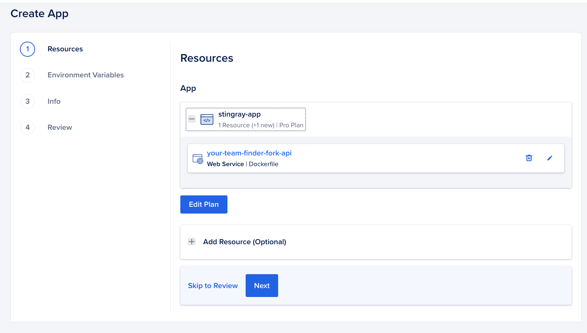This screenshot has width=587, height=333.
Task: Go to step 1 Resources
Action: click(65, 49)
